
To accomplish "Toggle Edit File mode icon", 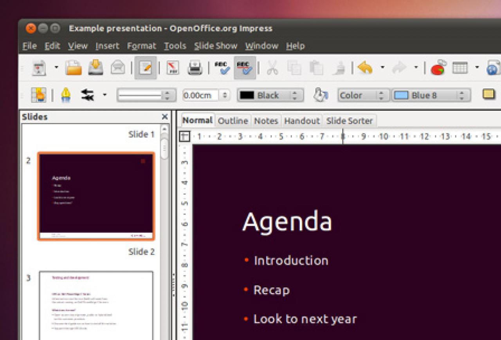I will 146,68.
